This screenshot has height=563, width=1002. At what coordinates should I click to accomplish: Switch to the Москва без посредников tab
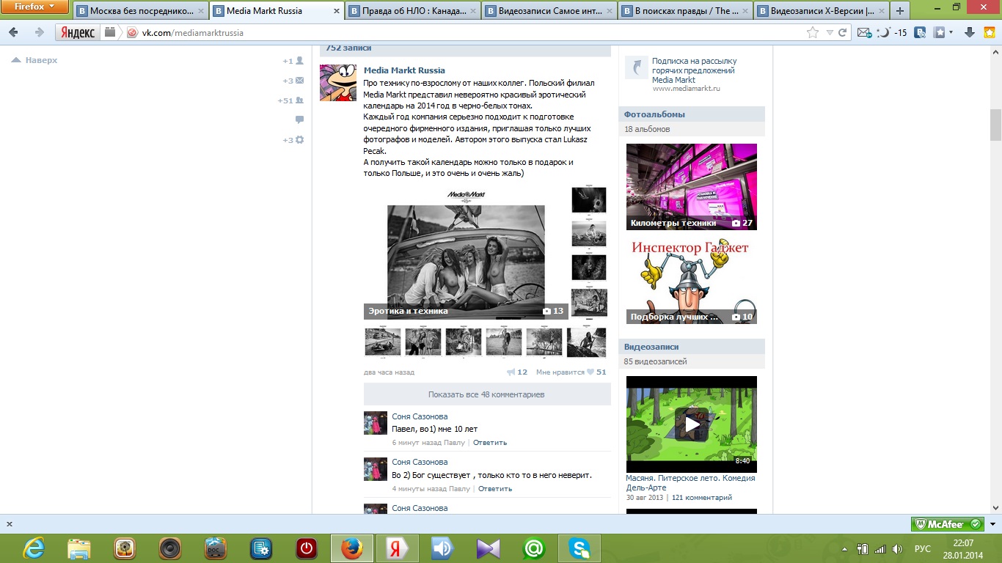(x=141, y=11)
